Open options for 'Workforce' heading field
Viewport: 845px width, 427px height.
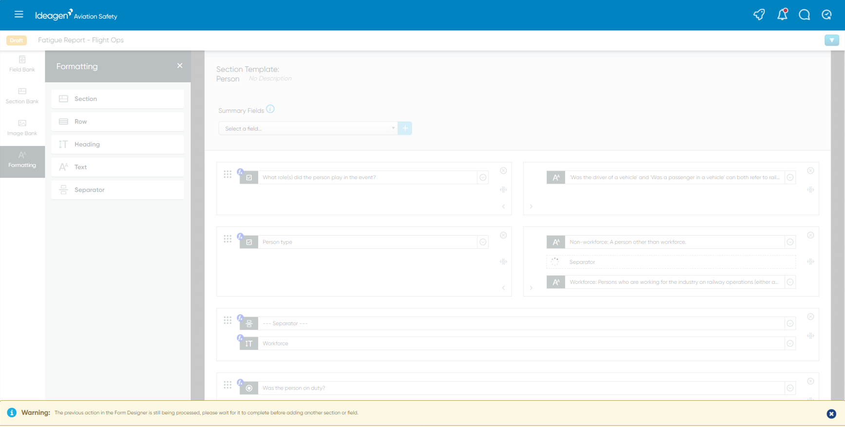click(x=790, y=344)
